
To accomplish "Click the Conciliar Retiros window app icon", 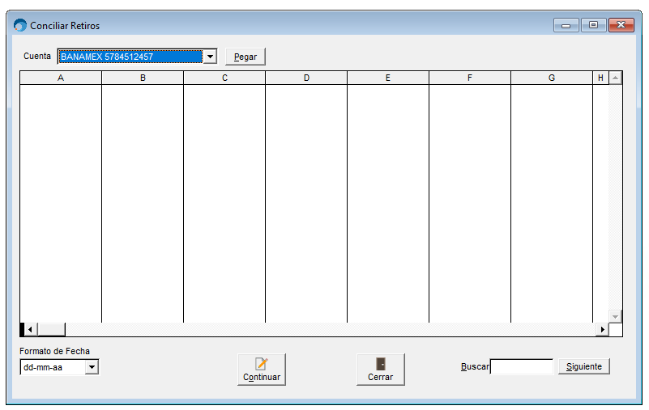I will point(20,25).
